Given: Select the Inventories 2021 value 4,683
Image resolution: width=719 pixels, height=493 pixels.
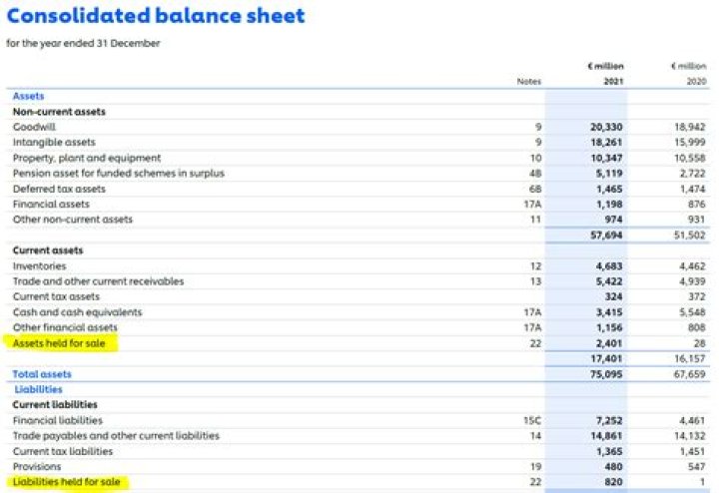Looking at the screenshot, I should 609,266.
